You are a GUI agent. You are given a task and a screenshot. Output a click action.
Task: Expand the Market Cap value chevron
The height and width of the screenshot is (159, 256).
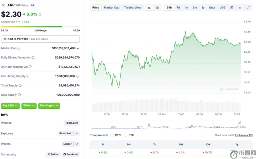tap(78, 48)
